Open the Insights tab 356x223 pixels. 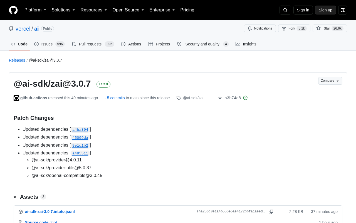[x=246, y=44]
